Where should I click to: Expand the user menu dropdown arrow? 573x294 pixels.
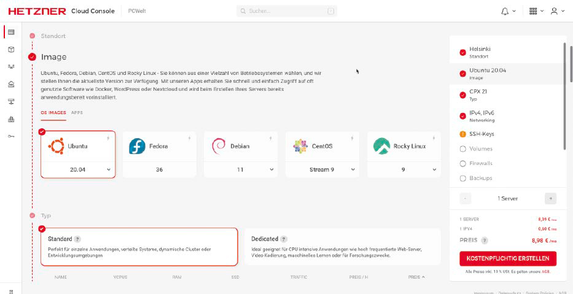point(563,11)
